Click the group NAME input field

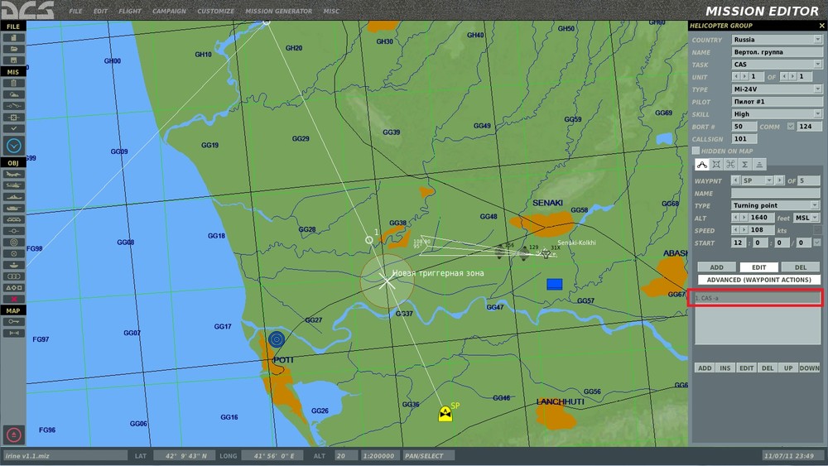(777, 51)
